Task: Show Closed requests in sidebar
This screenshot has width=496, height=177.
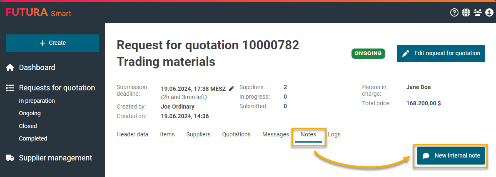Action: click(x=28, y=126)
